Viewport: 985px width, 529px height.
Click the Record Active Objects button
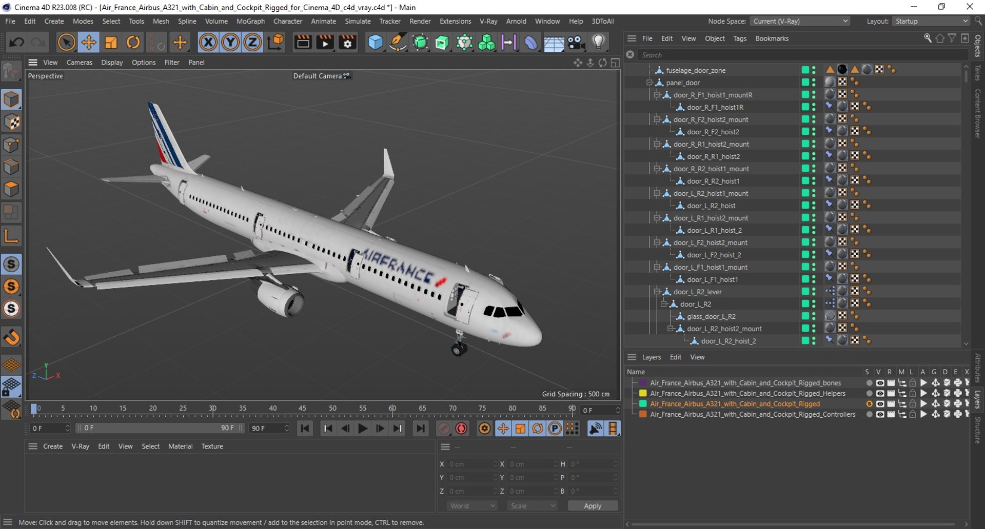[444, 429]
